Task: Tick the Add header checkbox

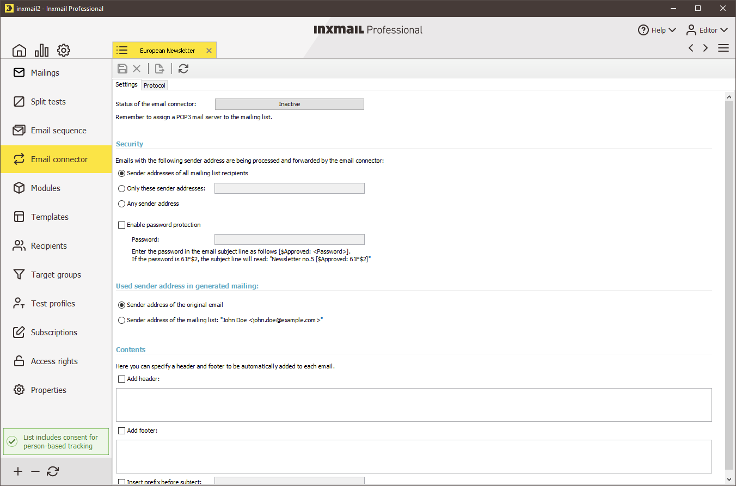Action: (x=121, y=379)
